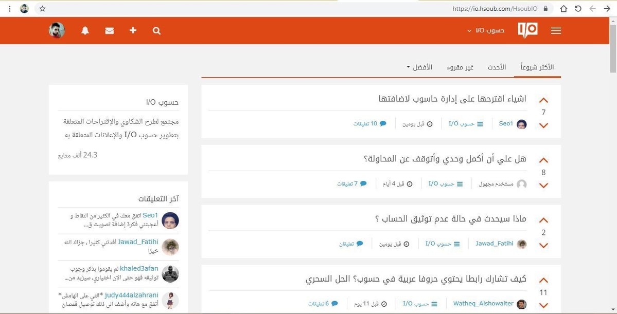Click the 24.3 ألف متابع followers count
The image size is (617, 314).
(x=78, y=155)
